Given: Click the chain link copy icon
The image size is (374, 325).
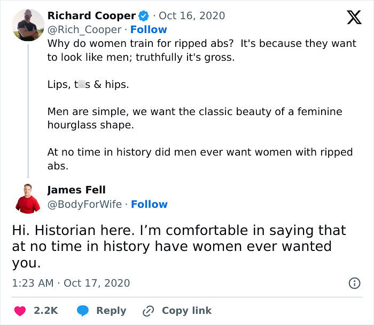Looking at the screenshot, I should coord(148,311).
